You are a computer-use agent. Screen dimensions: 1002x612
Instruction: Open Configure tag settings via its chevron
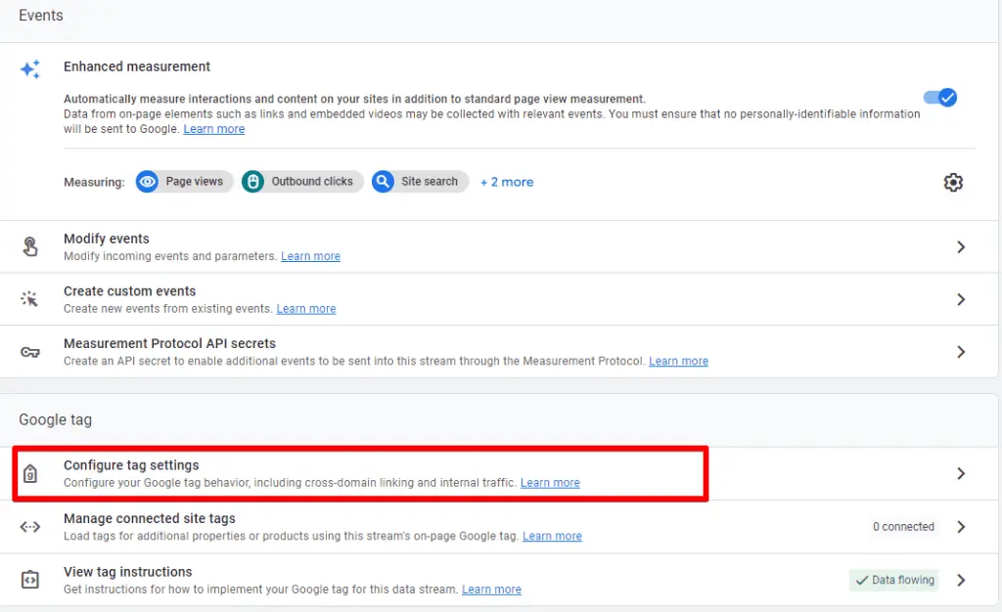click(961, 473)
